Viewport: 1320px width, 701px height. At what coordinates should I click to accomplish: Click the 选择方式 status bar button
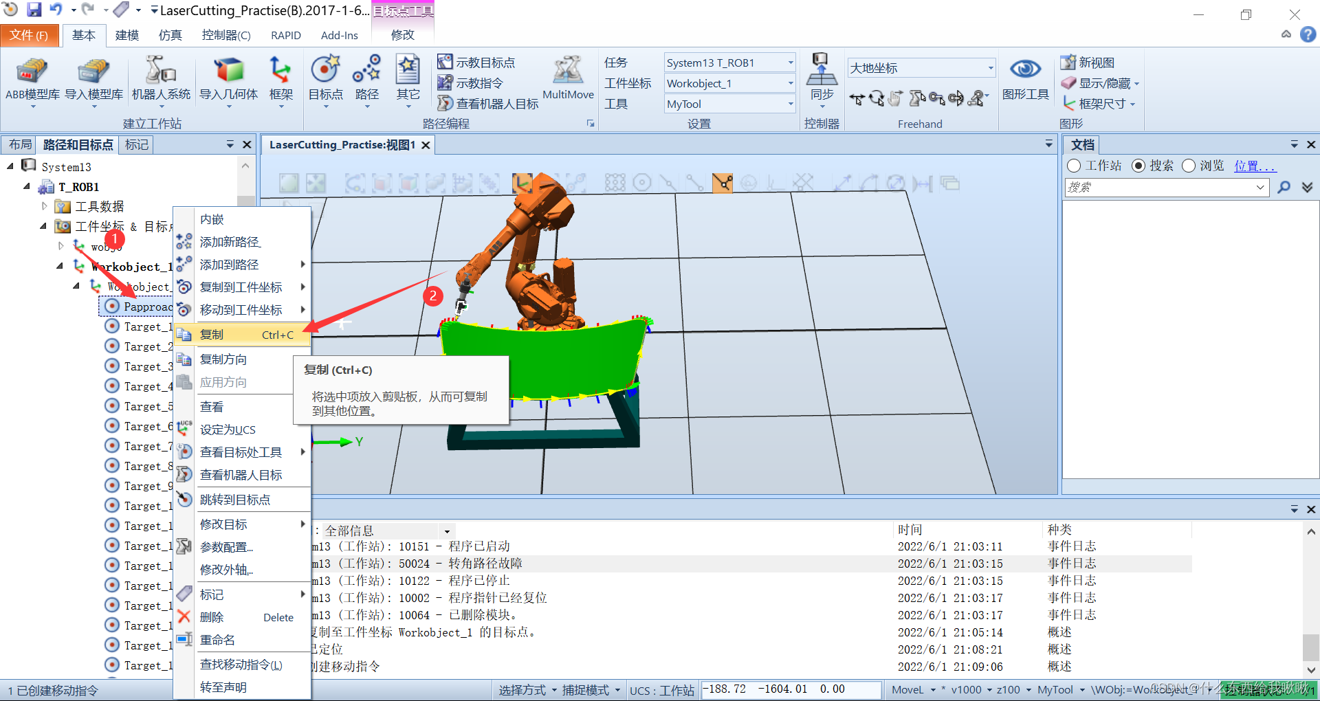tap(527, 690)
